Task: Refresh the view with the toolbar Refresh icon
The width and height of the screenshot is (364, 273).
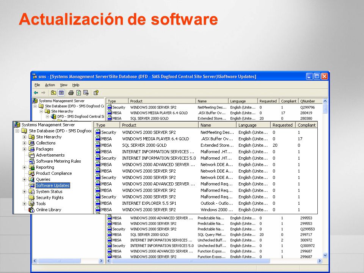Action: (x=79, y=93)
